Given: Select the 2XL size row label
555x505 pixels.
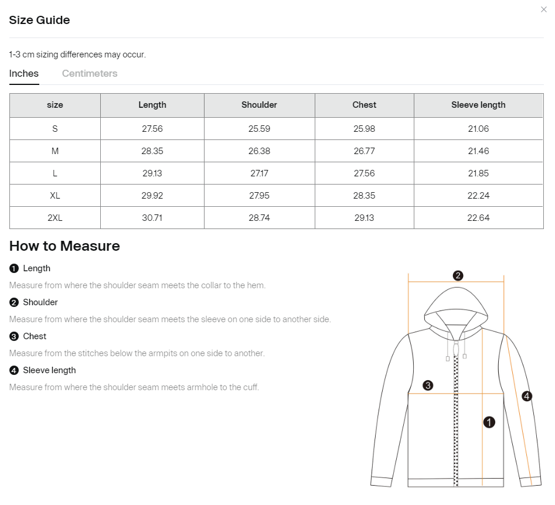Looking at the screenshot, I should 55,218.
